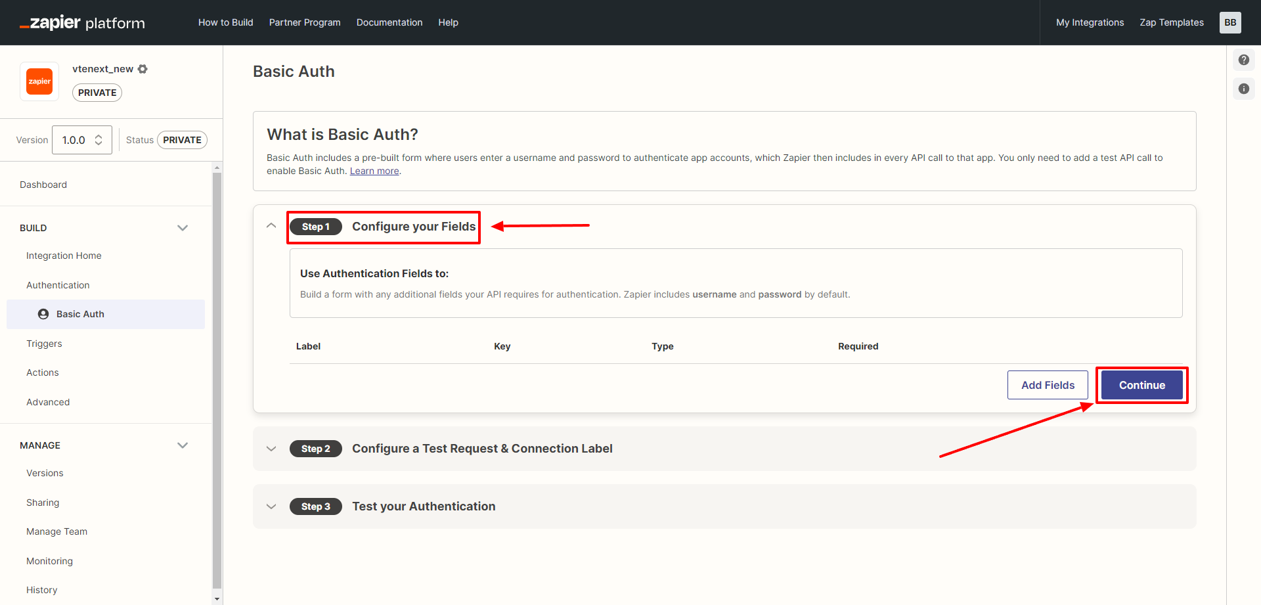The width and height of the screenshot is (1261, 605).
Task: Open Actions in sidebar
Action: [43, 372]
